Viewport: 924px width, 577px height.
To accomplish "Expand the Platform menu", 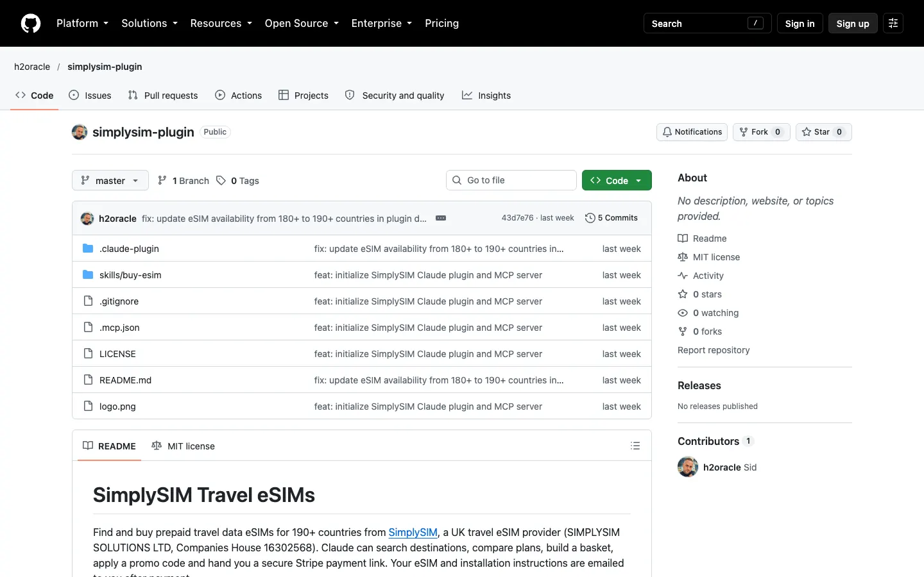I will coord(82,23).
